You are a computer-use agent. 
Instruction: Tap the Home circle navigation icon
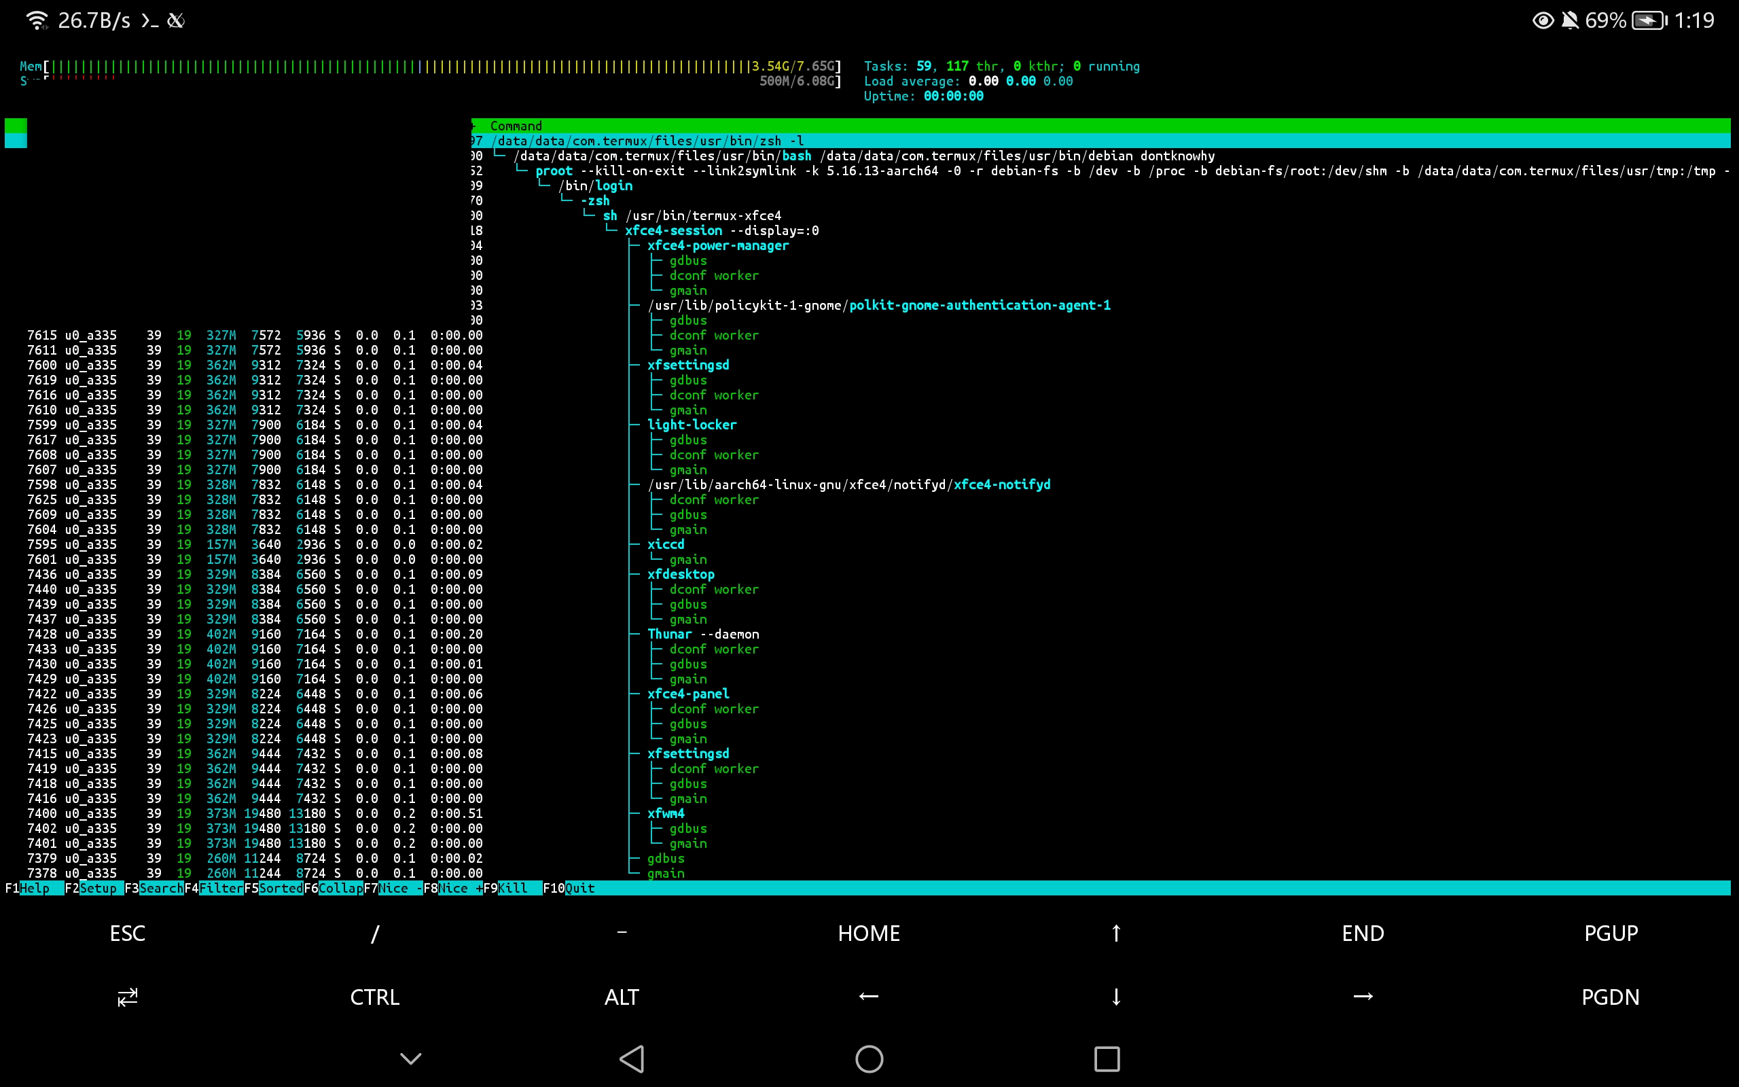(869, 1058)
